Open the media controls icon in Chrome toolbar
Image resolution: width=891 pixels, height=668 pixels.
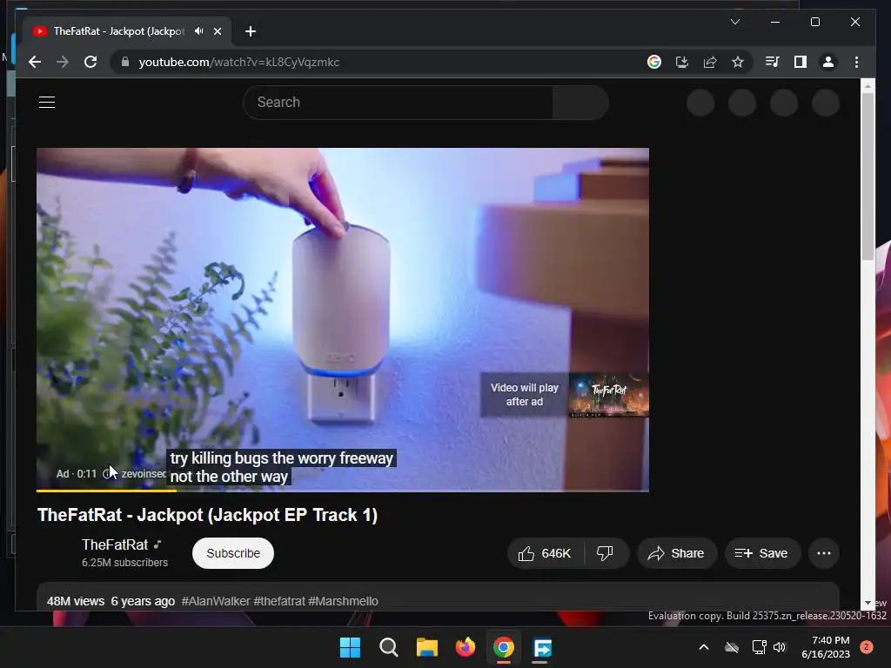[773, 62]
